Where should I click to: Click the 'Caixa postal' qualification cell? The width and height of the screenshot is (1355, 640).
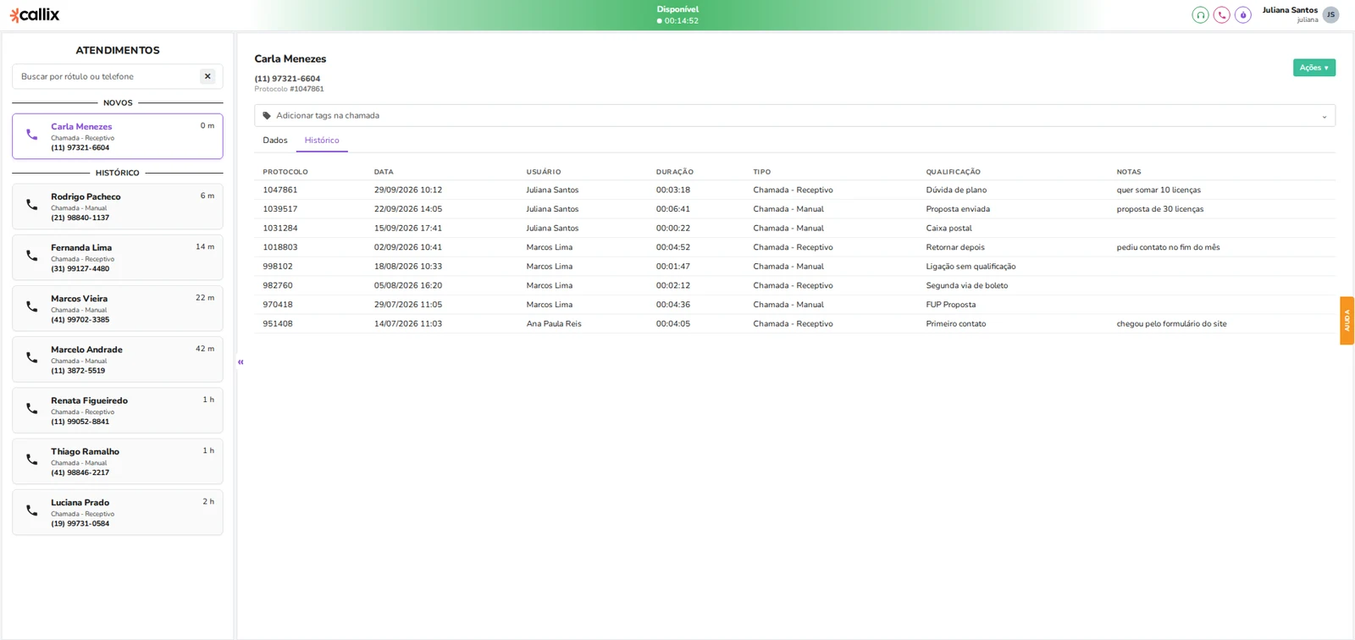click(x=948, y=229)
